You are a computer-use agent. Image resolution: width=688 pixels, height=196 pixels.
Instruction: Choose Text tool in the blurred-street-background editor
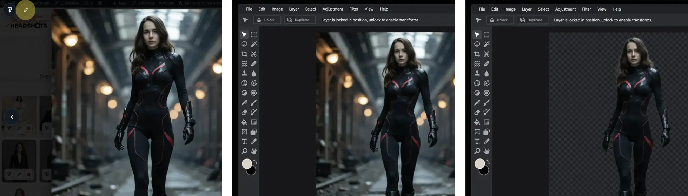point(244,142)
